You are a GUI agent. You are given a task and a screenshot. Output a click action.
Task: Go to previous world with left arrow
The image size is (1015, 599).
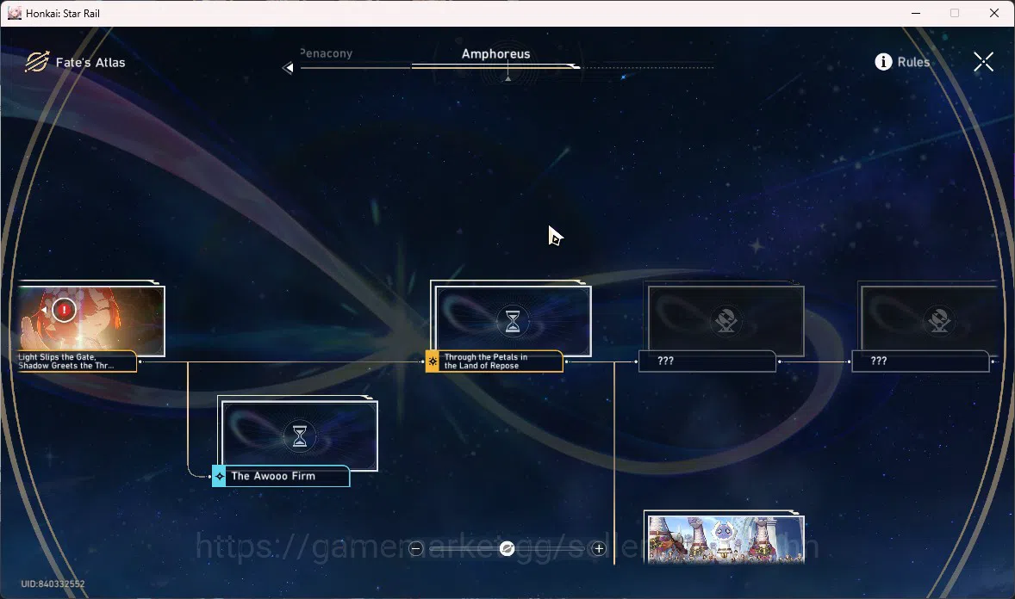click(288, 67)
